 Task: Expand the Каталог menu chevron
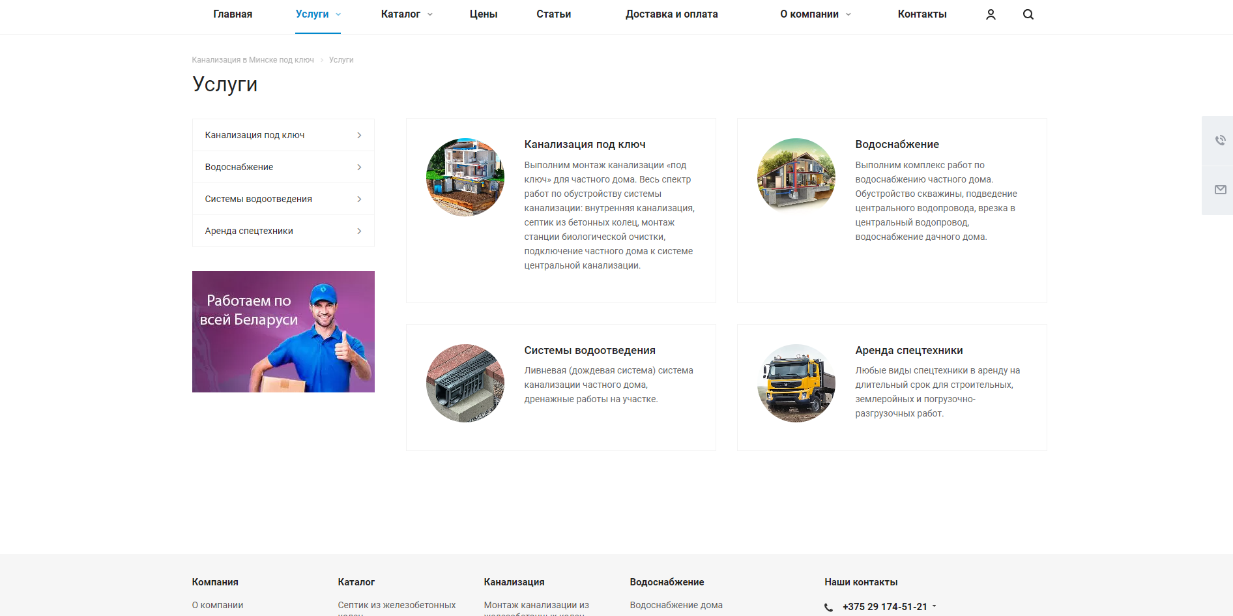pyautogui.click(x=429, y=14)
